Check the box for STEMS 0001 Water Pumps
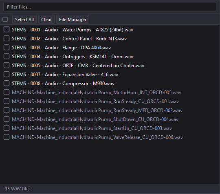Viewport: 220px width, 194px height. pos(7,29)
